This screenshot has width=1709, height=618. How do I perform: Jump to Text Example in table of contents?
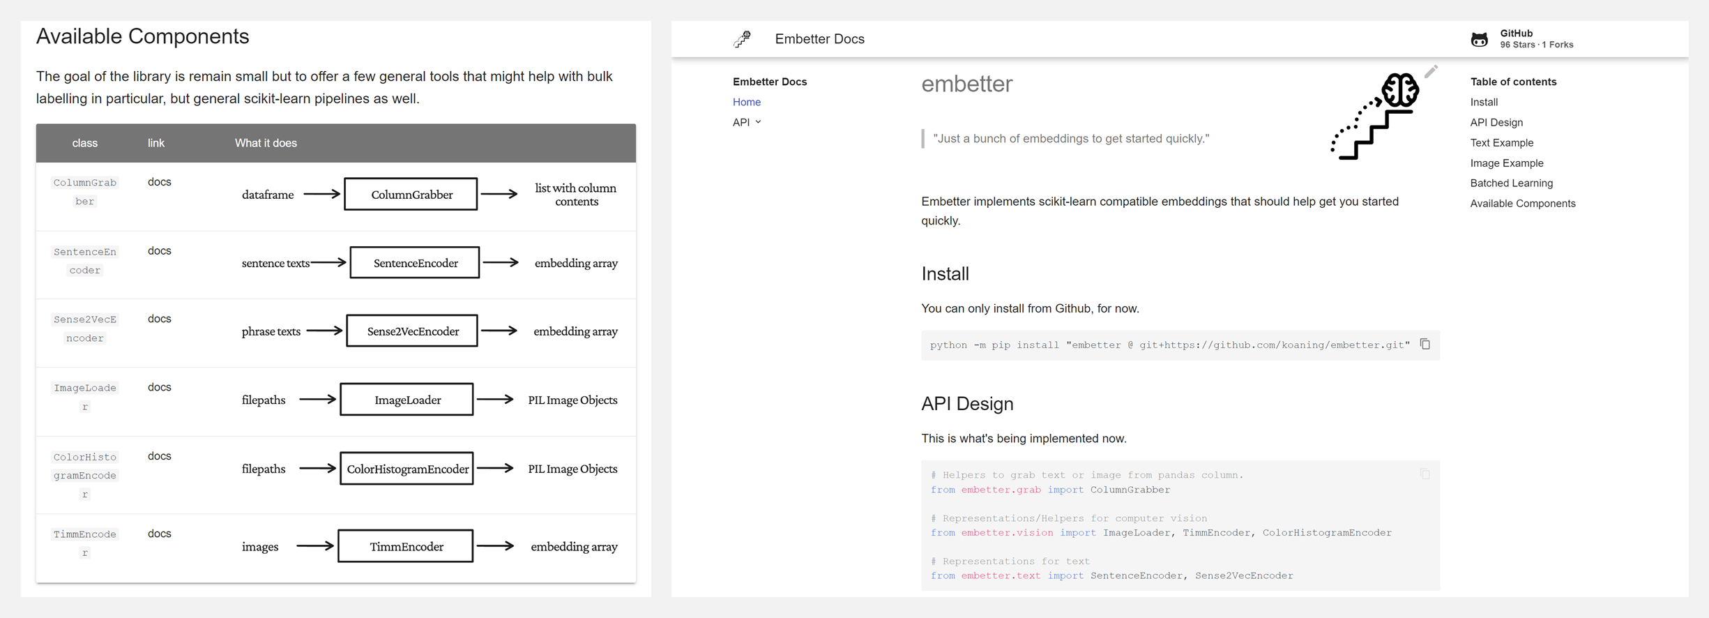click(1502, 142)
